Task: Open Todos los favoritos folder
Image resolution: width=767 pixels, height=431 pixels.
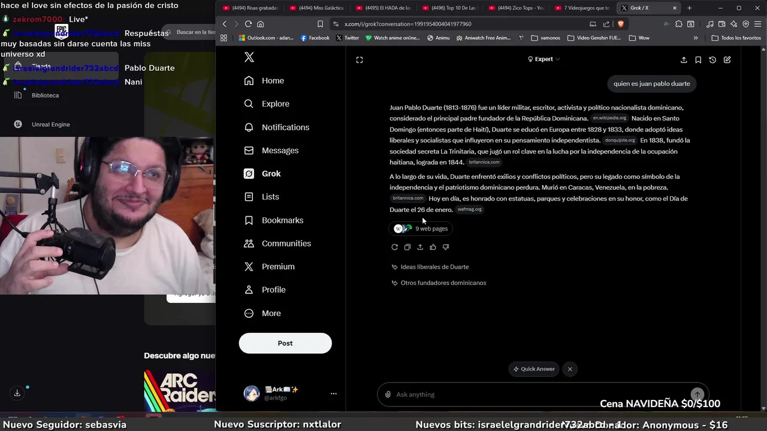Action: tap(736, 38)
